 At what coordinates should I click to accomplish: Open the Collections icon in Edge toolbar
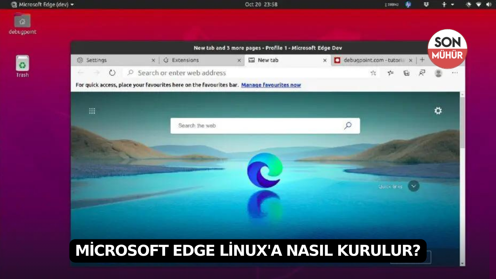[406, 73]
